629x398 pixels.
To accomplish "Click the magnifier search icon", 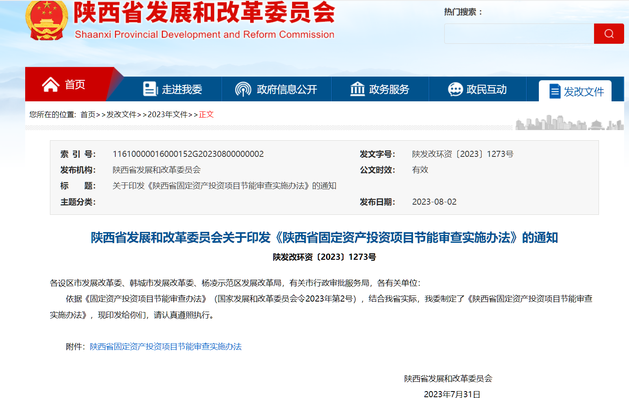I will point(608,33).
